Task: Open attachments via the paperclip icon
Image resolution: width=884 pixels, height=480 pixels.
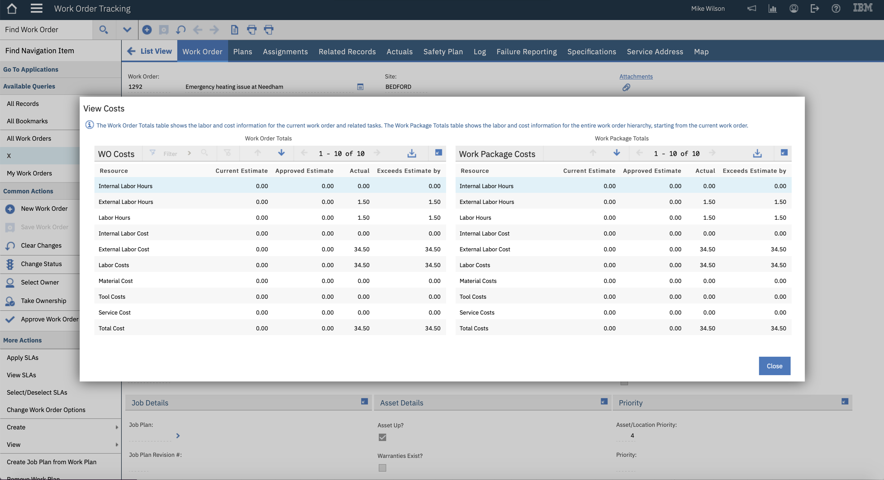Action: 626,87
